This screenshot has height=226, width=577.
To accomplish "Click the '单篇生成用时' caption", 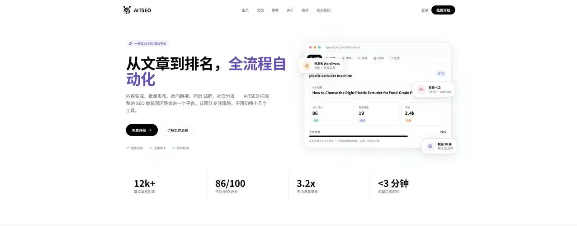I will [x=388, y=192].
